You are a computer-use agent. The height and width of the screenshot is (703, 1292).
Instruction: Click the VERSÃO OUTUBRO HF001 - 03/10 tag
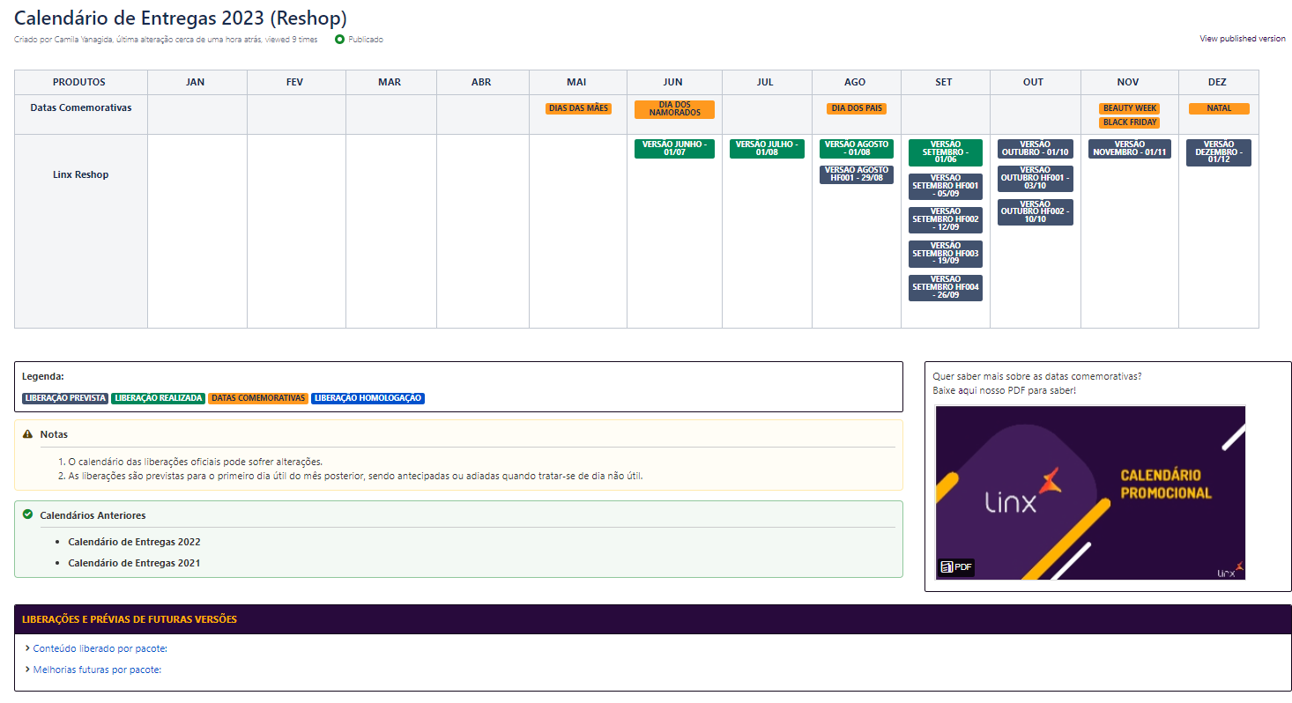[x=1036, y=179]
